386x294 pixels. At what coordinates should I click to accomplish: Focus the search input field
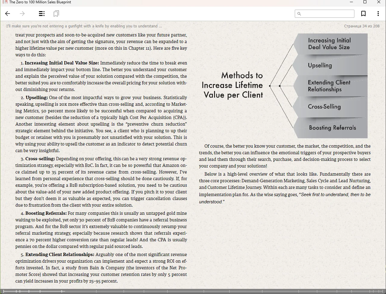coord(327,14)
